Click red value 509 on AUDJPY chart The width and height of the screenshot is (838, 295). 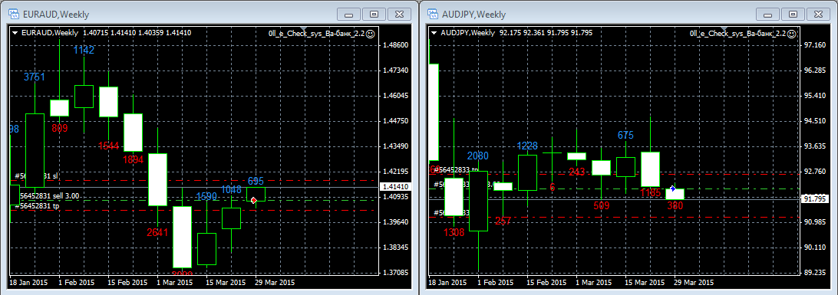[601, 205]
